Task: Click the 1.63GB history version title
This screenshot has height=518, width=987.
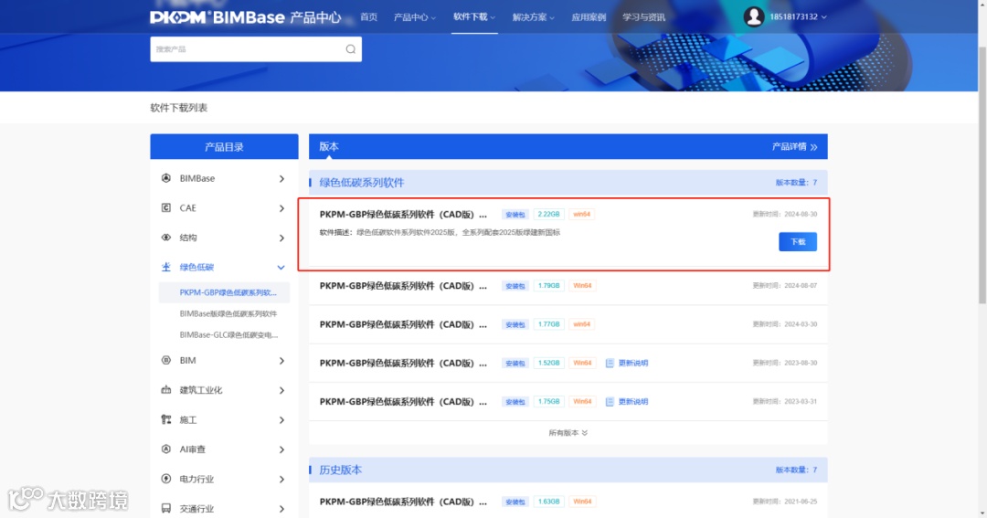Action: tap(403, 502)
